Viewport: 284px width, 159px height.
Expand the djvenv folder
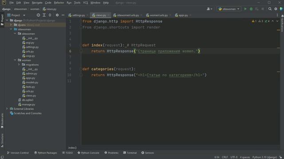click(x=11, y=25)
